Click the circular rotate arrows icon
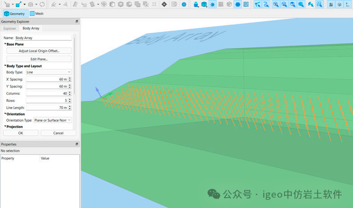Image resolution: width=353 pixels, height=208 pixels. (x=42, y=5)
